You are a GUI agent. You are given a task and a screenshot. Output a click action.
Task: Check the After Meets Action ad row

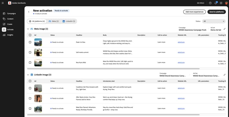tap(30, 98)
